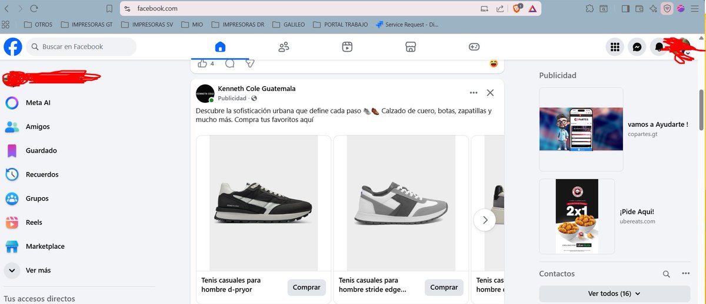
Task: Expand the Ver todos (16) contacts list
Action: [614, 293]
